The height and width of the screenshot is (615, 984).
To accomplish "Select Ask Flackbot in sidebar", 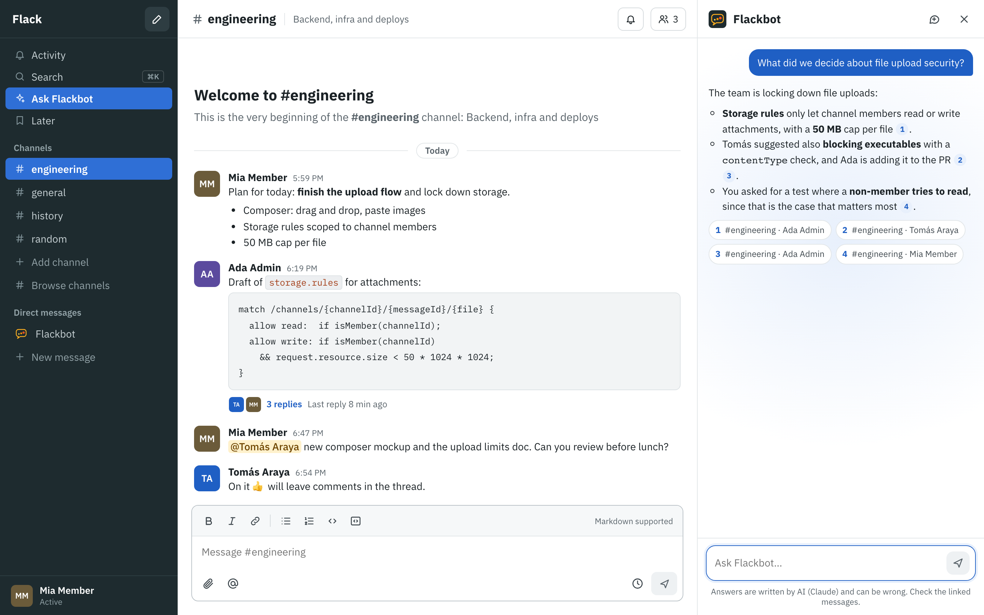I will coord(88,98).
